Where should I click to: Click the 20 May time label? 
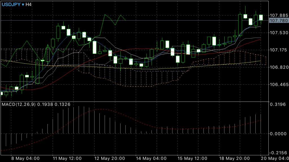(275, 158)
